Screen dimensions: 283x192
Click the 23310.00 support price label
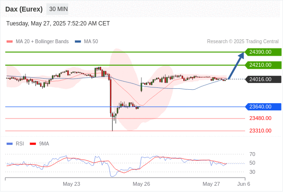[260, 131]
